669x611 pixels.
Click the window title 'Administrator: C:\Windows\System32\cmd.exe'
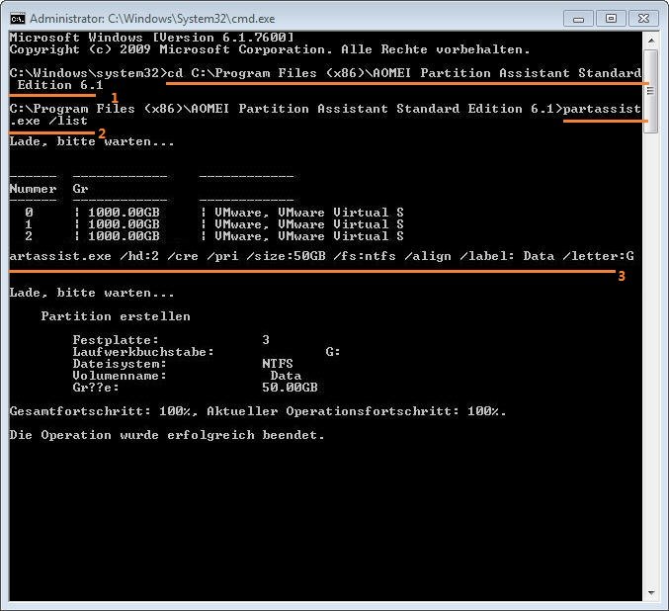click(x=152, y=19)
